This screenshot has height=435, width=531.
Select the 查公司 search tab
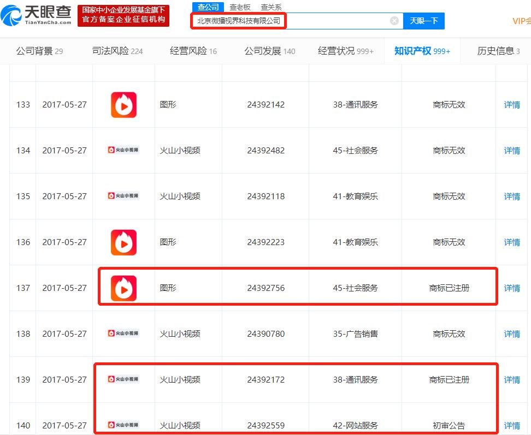tap(208, 7)
